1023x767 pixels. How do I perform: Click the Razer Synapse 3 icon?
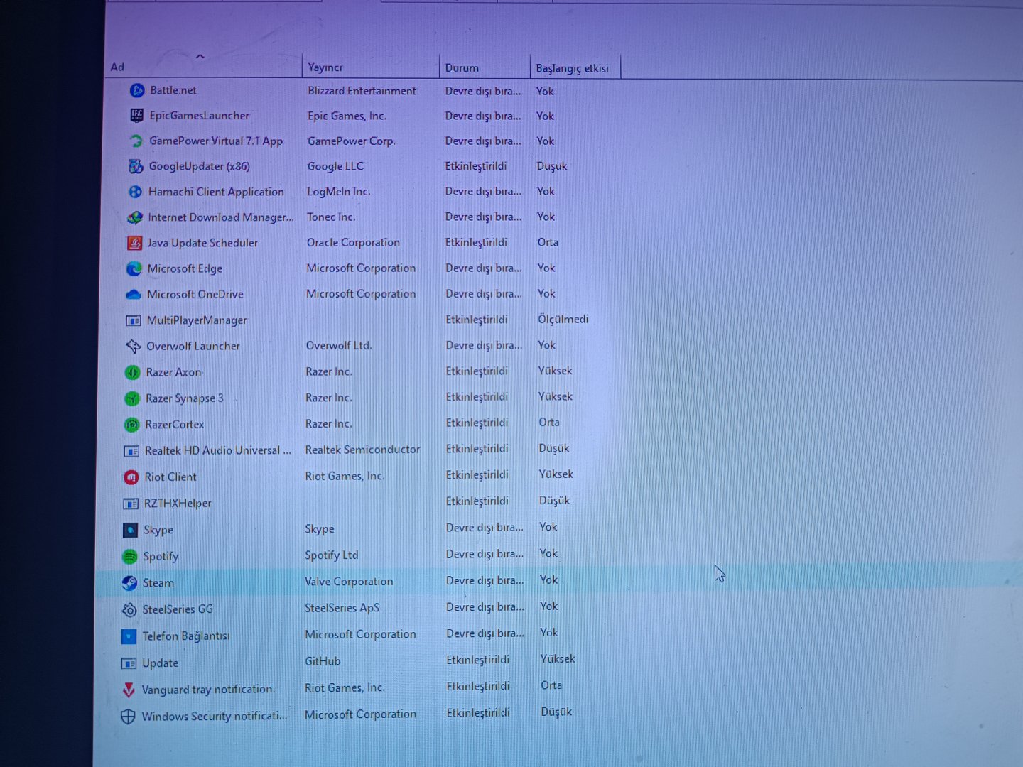tap(132, 398)
